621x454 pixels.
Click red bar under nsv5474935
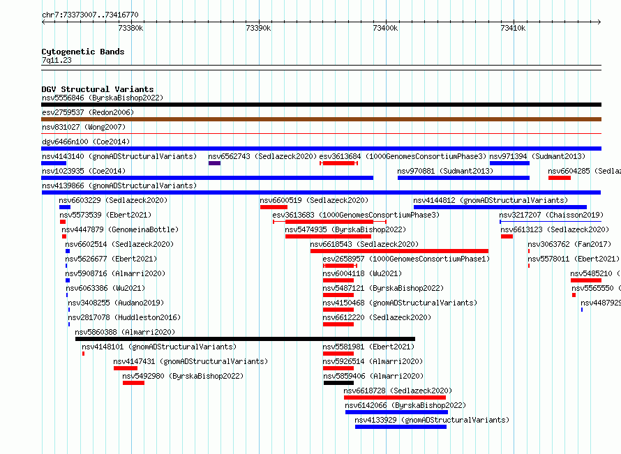pos(329,236)
